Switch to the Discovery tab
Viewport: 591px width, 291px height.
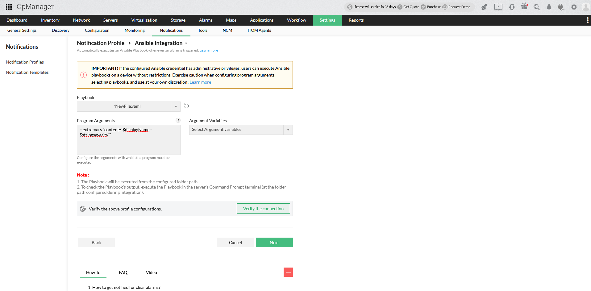[x=60, y=30]
